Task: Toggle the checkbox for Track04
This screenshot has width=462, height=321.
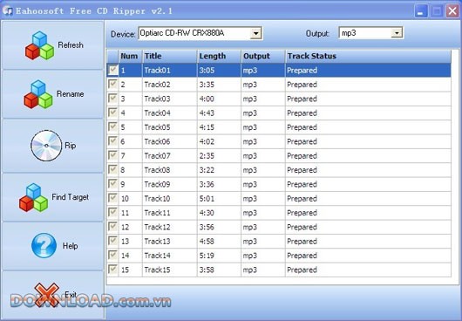Action: click(x=112, y=113)
